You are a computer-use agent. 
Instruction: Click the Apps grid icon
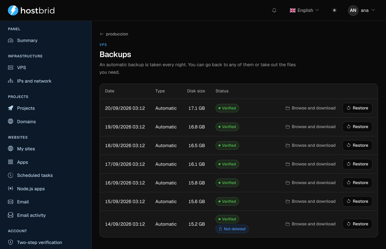[x=10, y=162]
